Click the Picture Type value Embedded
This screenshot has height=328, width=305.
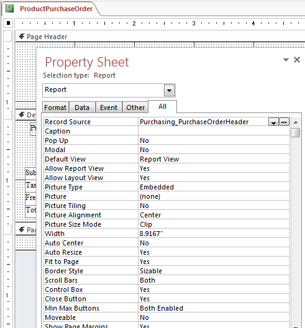[157, 187]
